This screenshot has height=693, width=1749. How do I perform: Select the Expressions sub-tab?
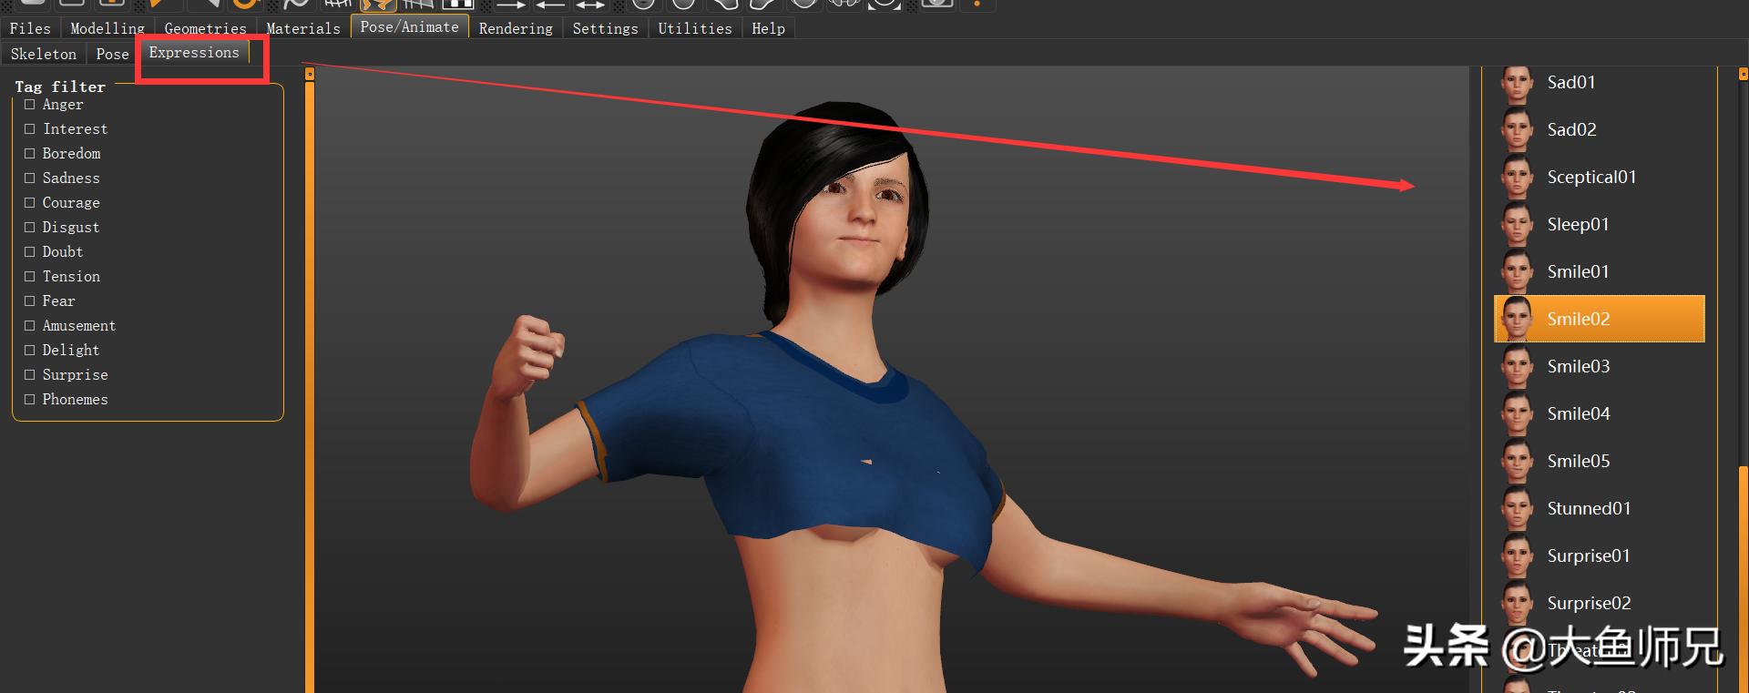point(194,53)
